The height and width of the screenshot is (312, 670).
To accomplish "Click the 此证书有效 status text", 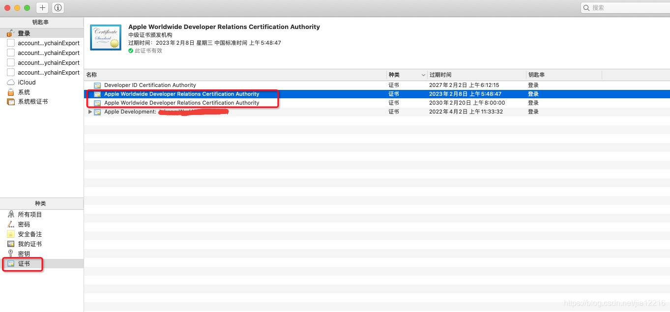I will click(x=148, y=51).
